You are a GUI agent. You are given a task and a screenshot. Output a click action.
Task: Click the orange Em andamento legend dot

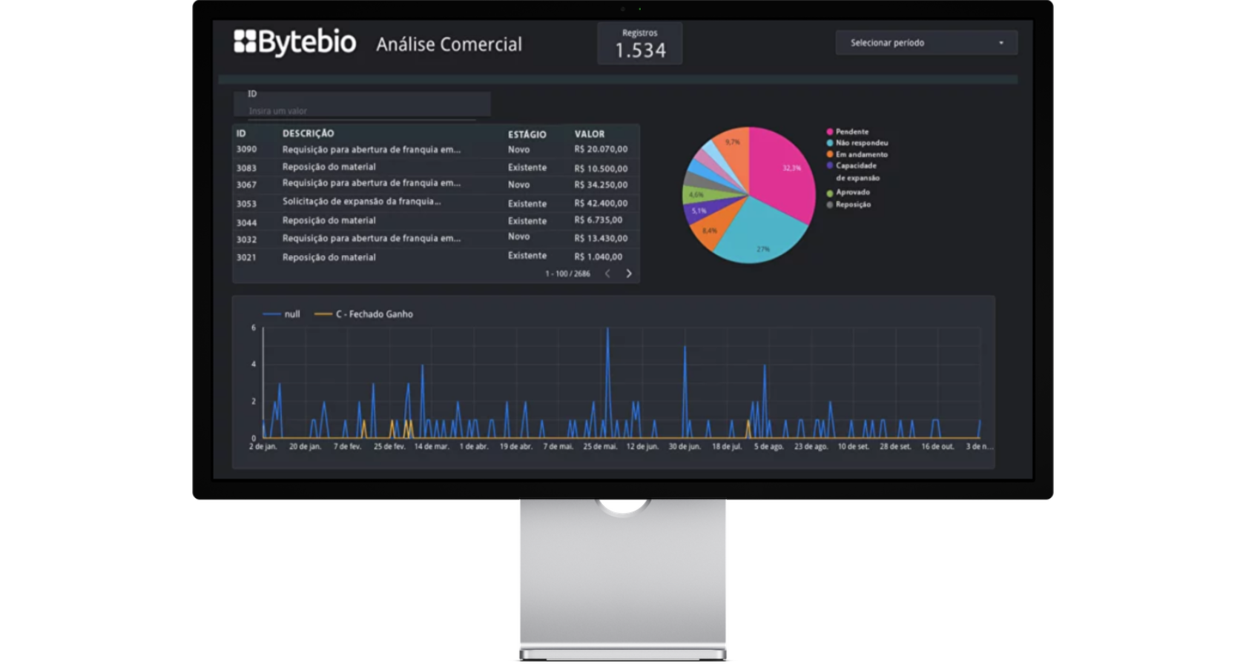pyautogui.click(x=830, y=154)
